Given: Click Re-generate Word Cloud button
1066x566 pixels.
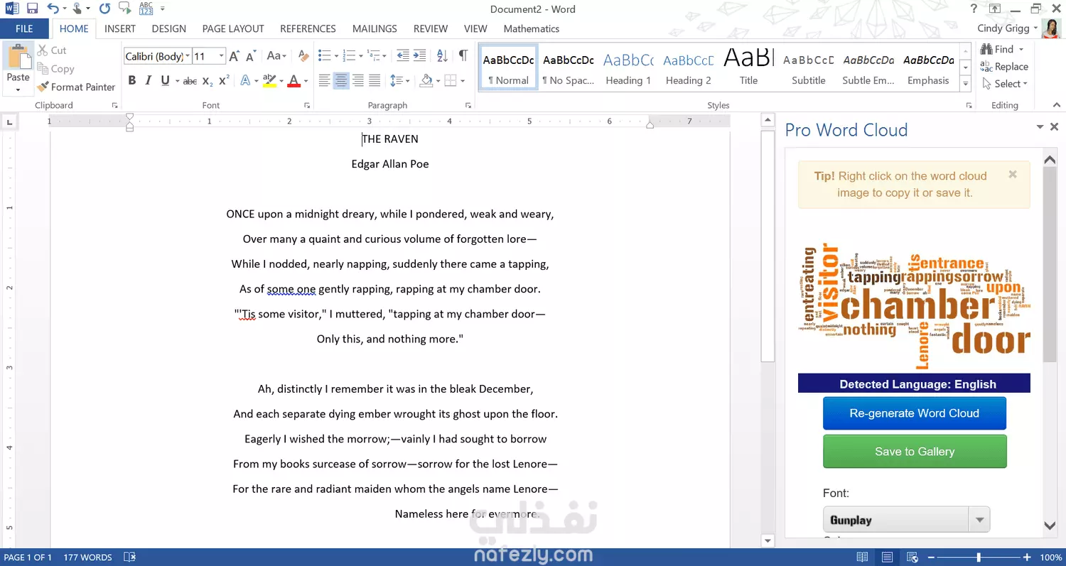Looking at the screenshot, I should tap(915, 413).
